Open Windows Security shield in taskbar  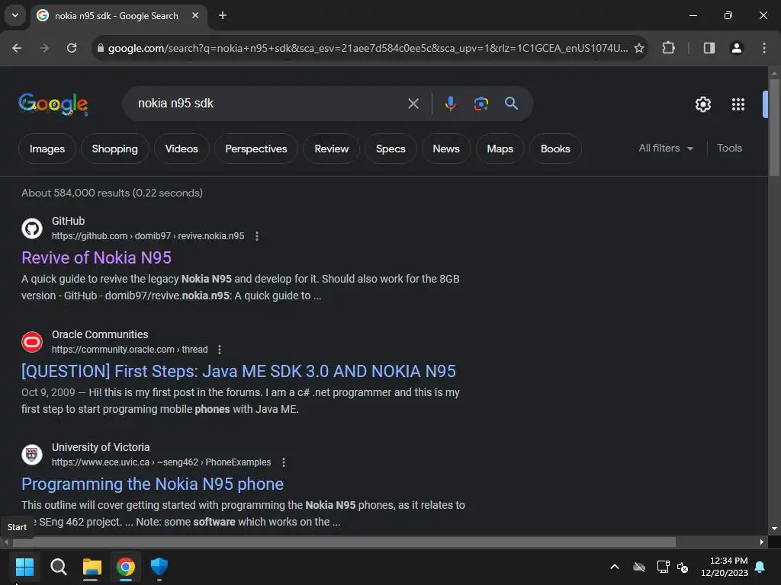pyautogui.click(x=159, y=567)
